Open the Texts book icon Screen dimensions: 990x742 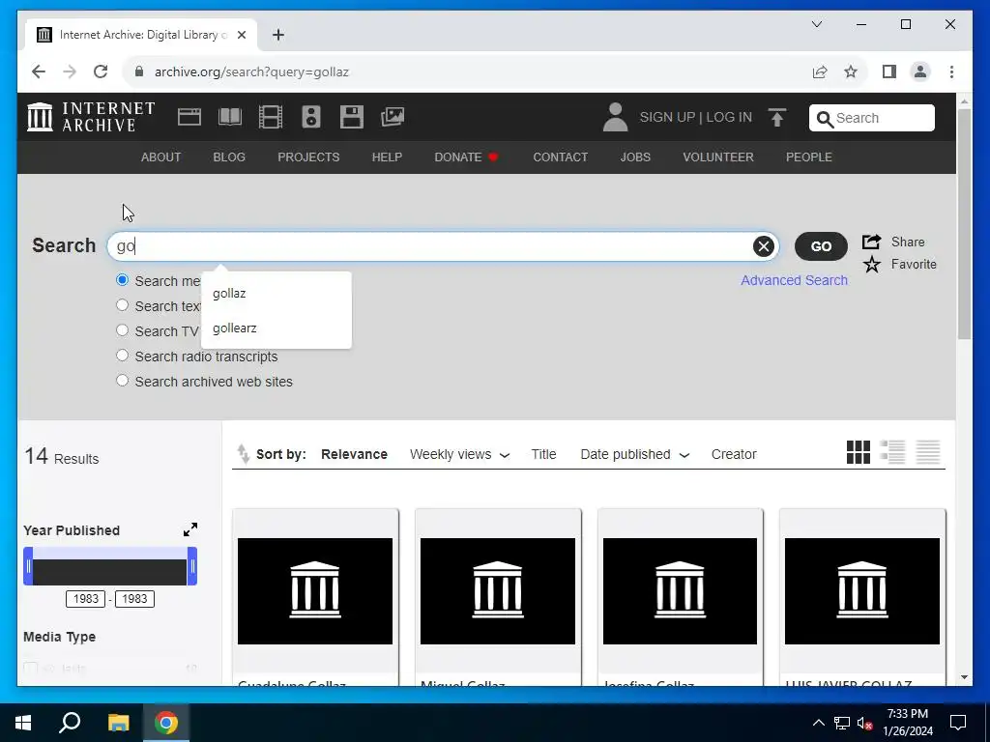pos(230,117)
